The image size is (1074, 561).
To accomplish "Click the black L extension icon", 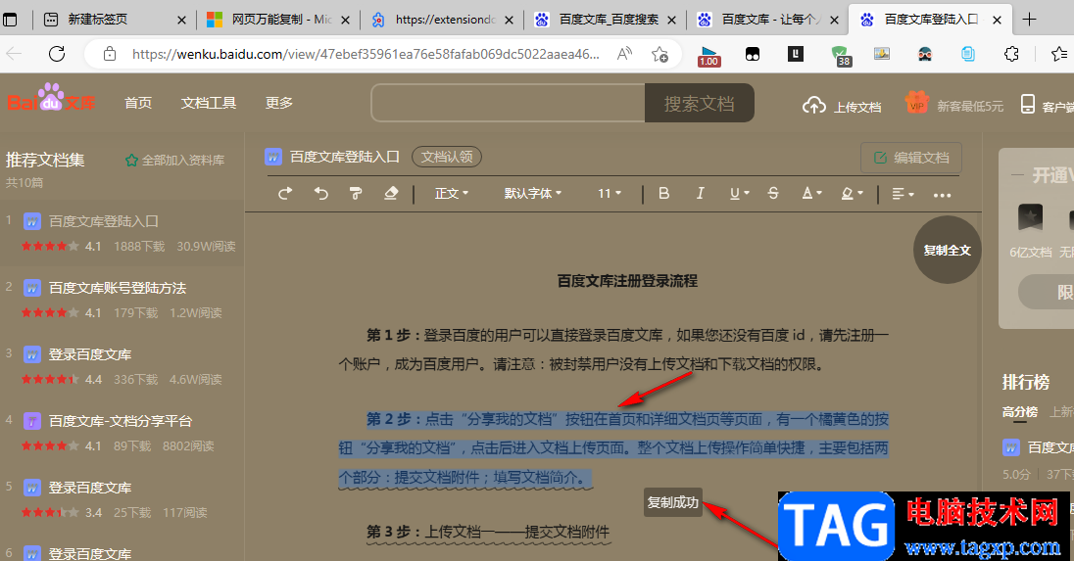I will 796,54.
